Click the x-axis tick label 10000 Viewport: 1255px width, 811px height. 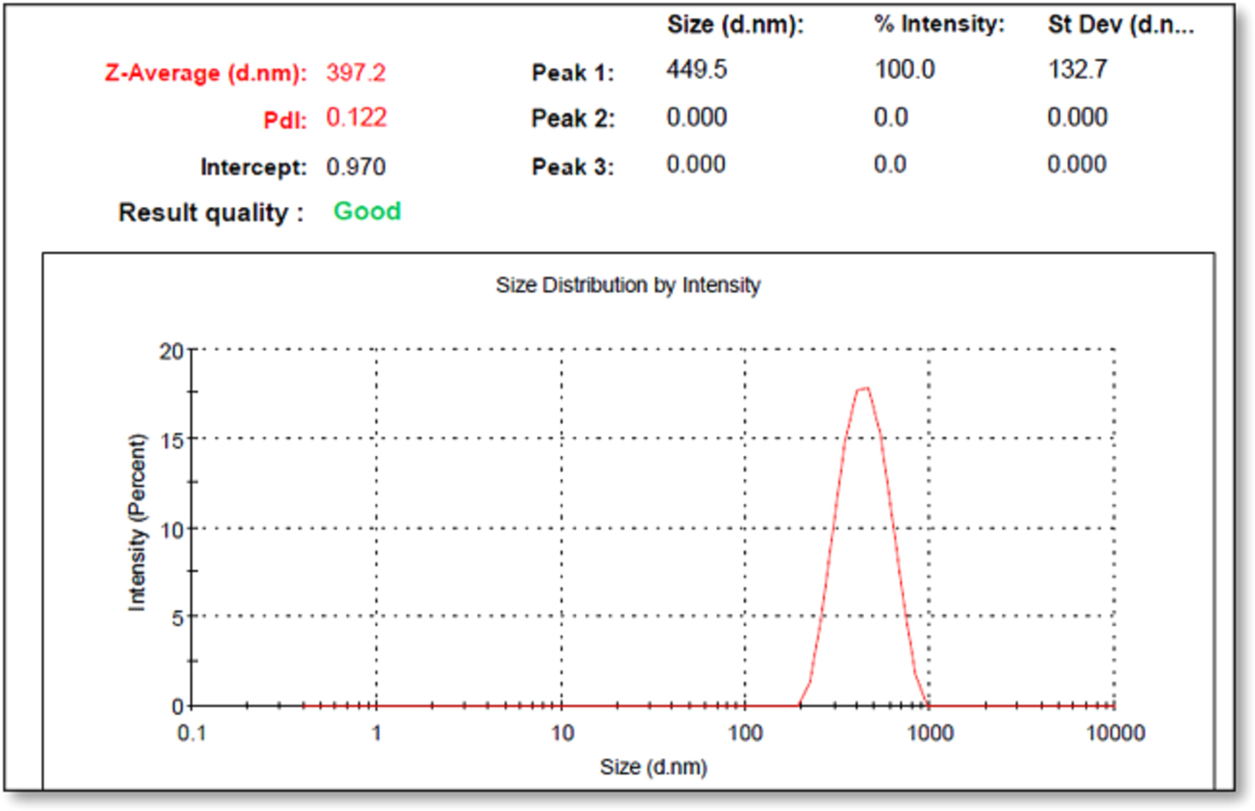[x=1115, y=733]
